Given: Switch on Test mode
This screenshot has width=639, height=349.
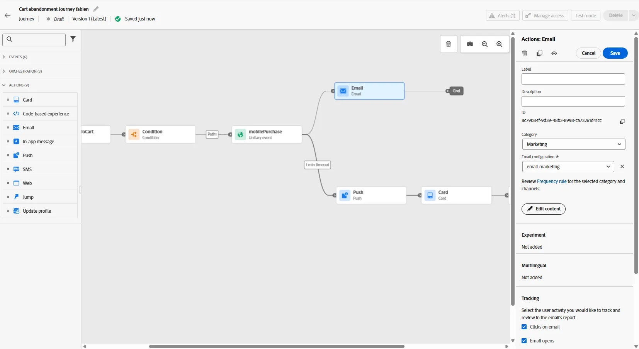Looking at the screenshot, I should point(586,15).
